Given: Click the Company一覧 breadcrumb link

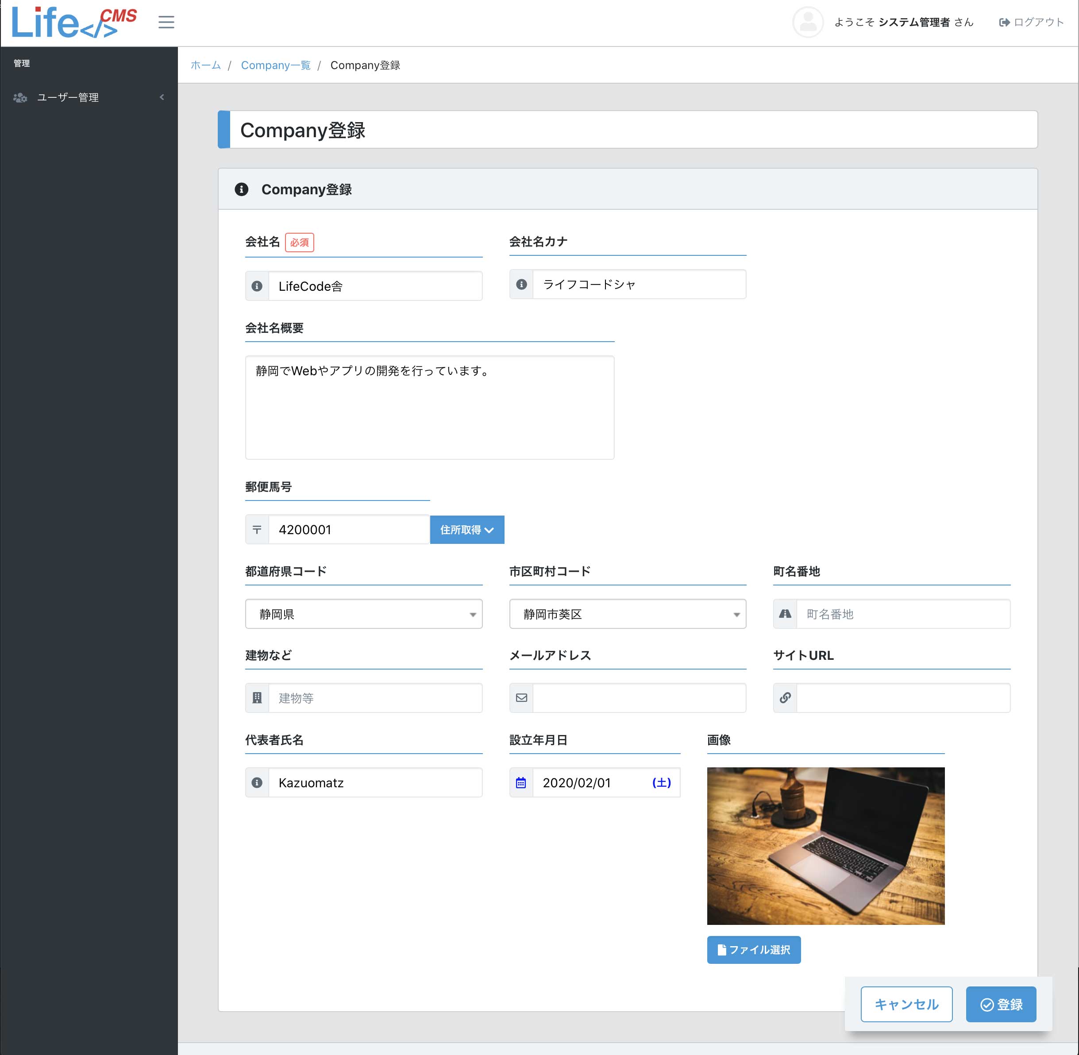Looking at the screenshot, I should click(x=275, y=65).
